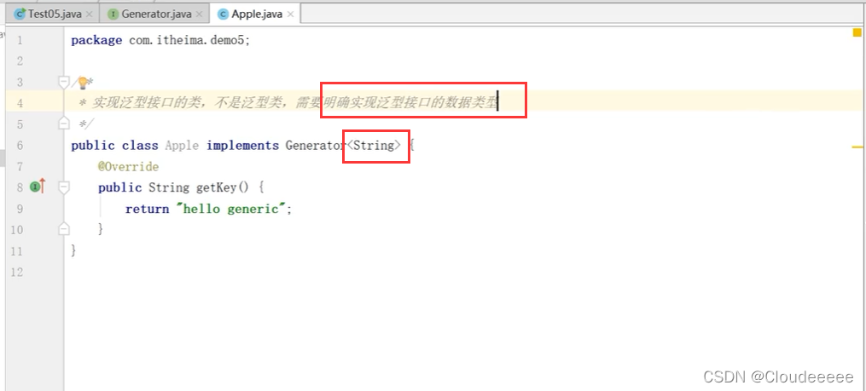Collapse the comment block at line 3
Image resolution: width=866 pixels, height=391 pixels.
[x=64, y=83]
